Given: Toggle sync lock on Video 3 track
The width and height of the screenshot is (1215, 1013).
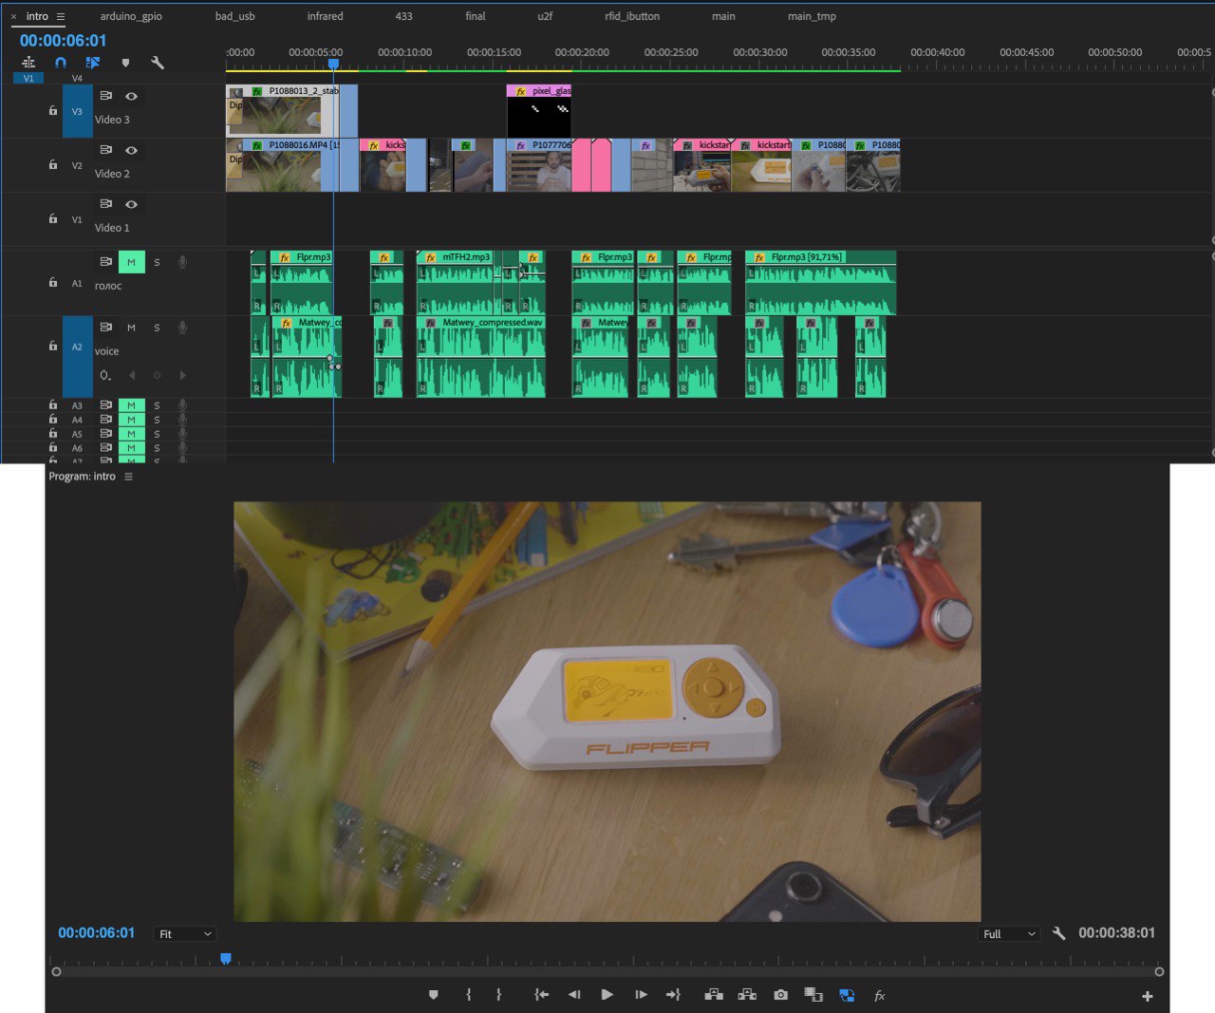Looking at the screenshot, I should (105, 96).
